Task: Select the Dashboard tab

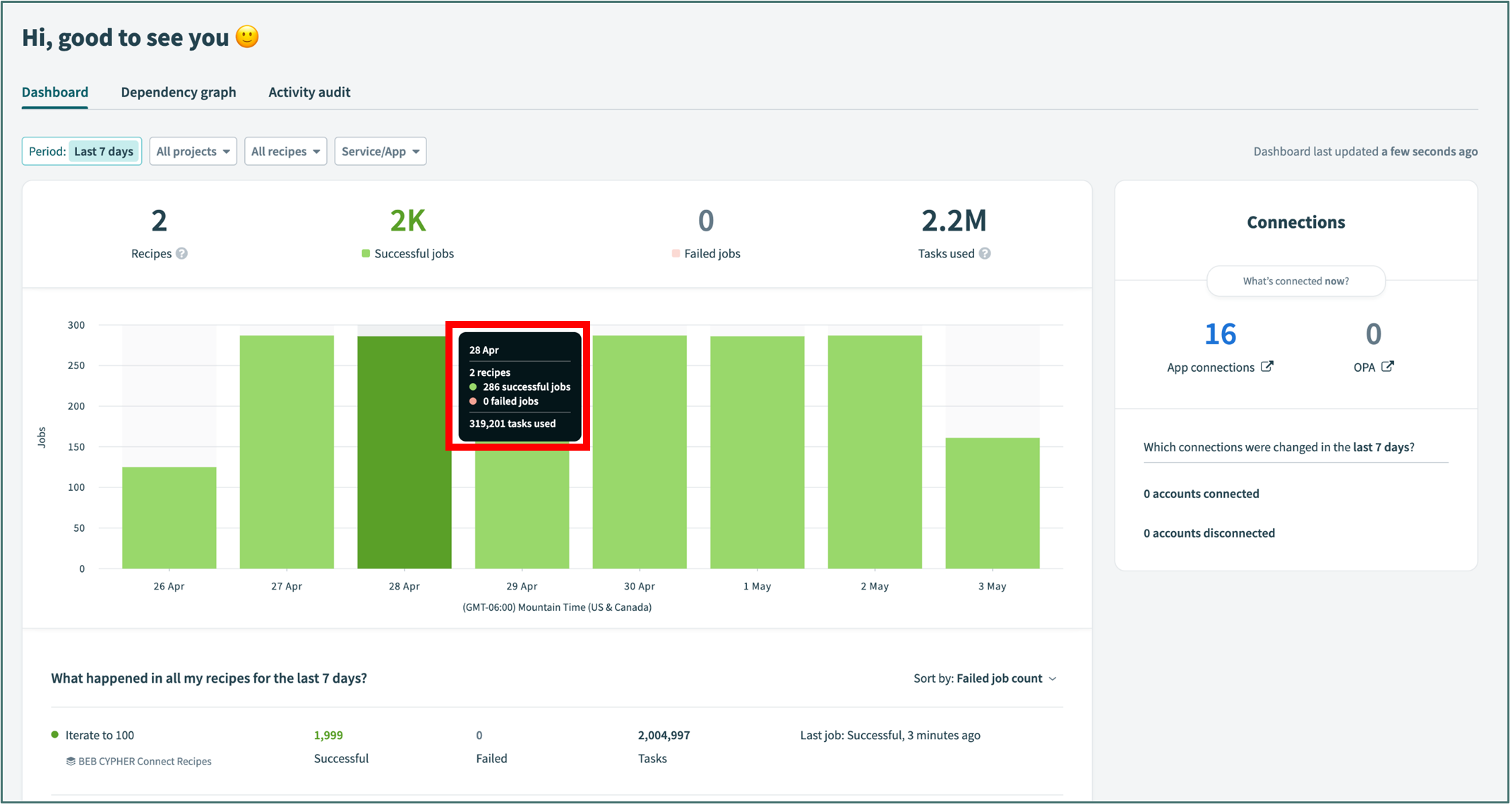Action: pyautogui.click(x=55, y=92)
